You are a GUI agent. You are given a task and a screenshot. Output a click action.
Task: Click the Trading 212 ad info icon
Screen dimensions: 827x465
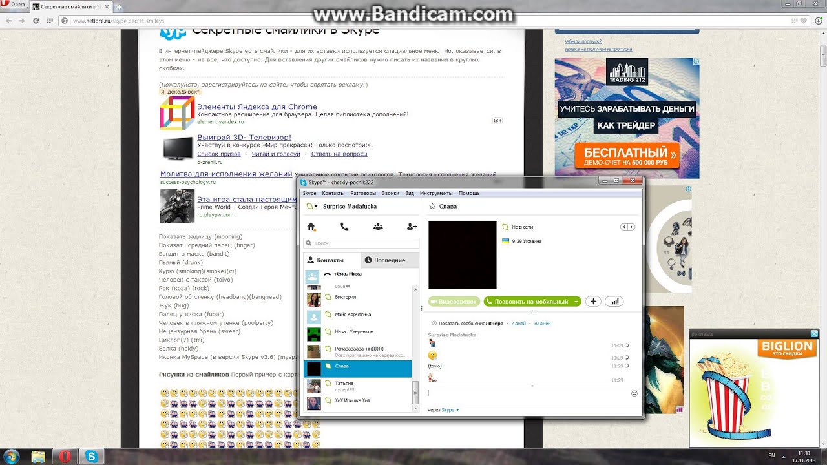coord(695,62)
